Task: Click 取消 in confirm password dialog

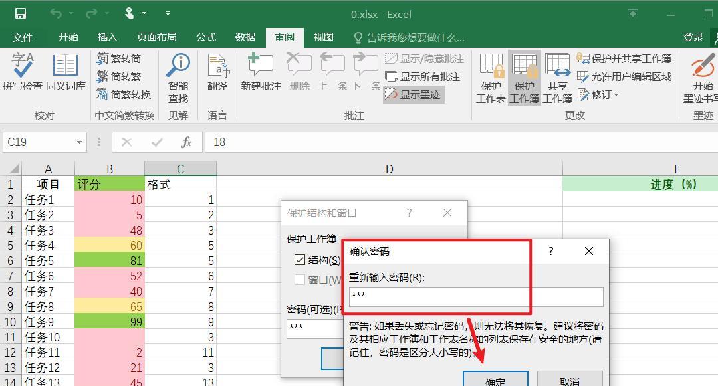Action: pyautogui.click(x=570, y=379)
